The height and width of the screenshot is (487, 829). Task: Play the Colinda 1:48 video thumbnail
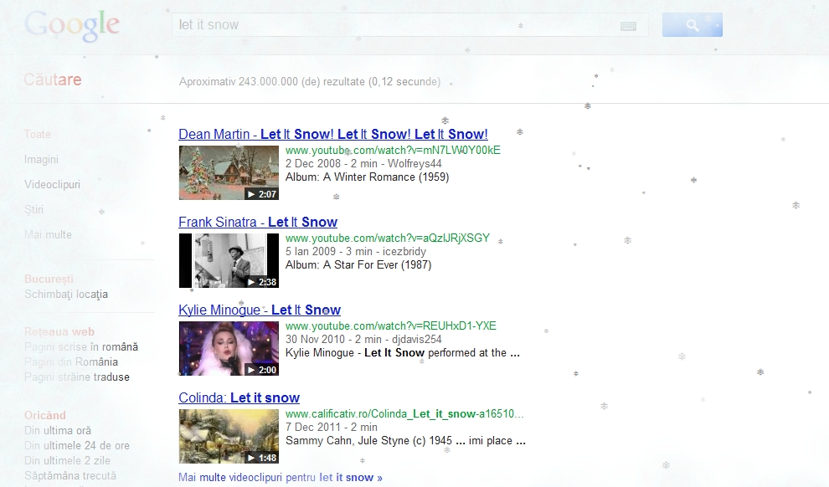coord(229,436)
